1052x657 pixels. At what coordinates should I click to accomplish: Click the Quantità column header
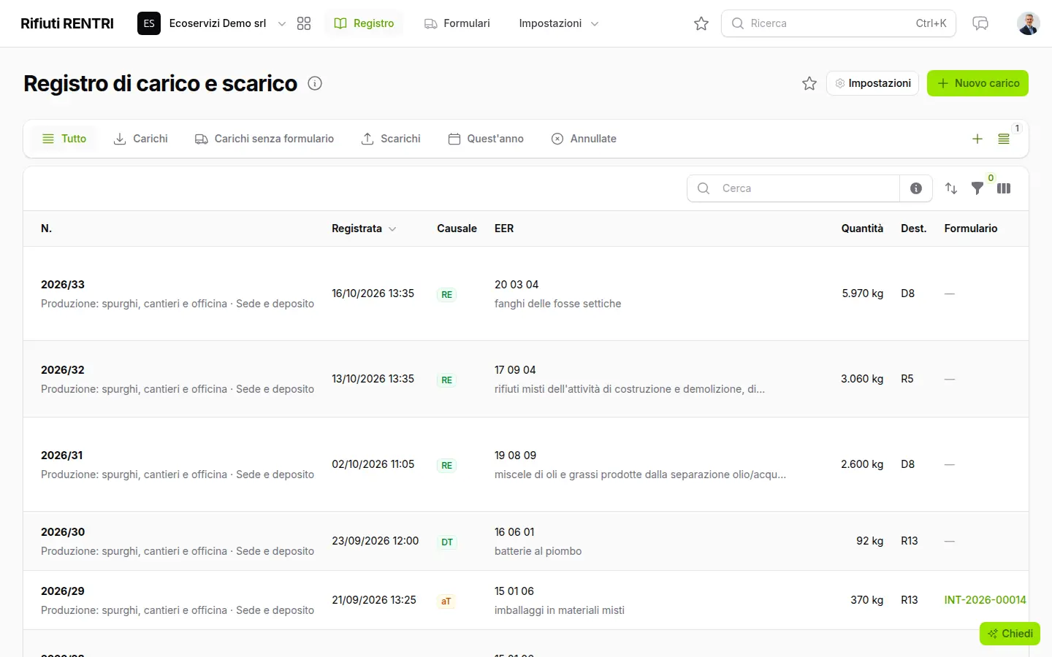click(862, 228)
